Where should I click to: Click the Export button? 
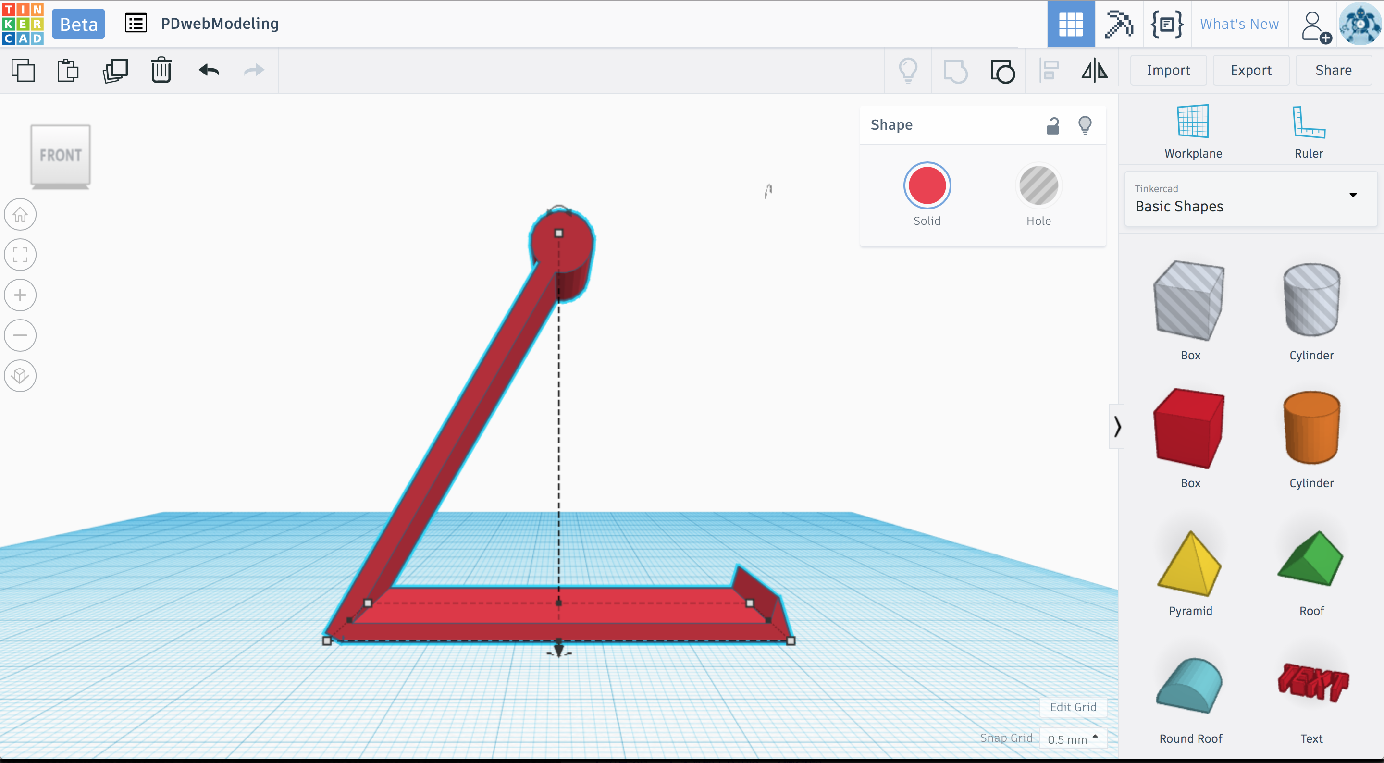1250,70
